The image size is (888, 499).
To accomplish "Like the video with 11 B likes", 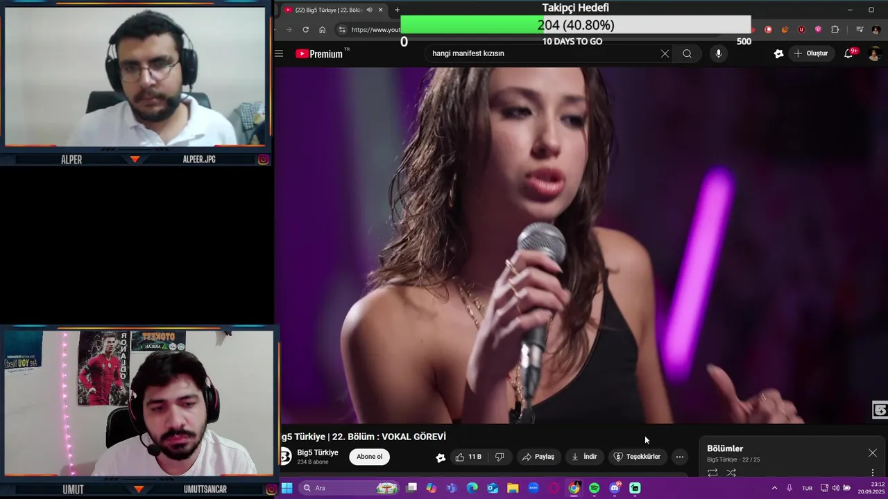I will click(468, 457).
